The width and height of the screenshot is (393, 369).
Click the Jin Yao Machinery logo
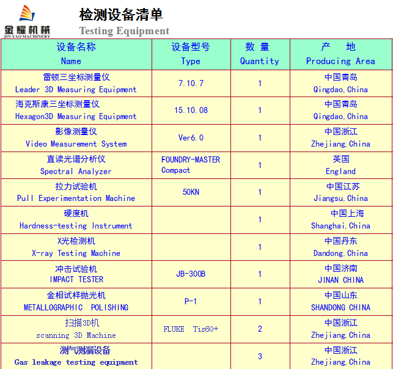point(28,20)
